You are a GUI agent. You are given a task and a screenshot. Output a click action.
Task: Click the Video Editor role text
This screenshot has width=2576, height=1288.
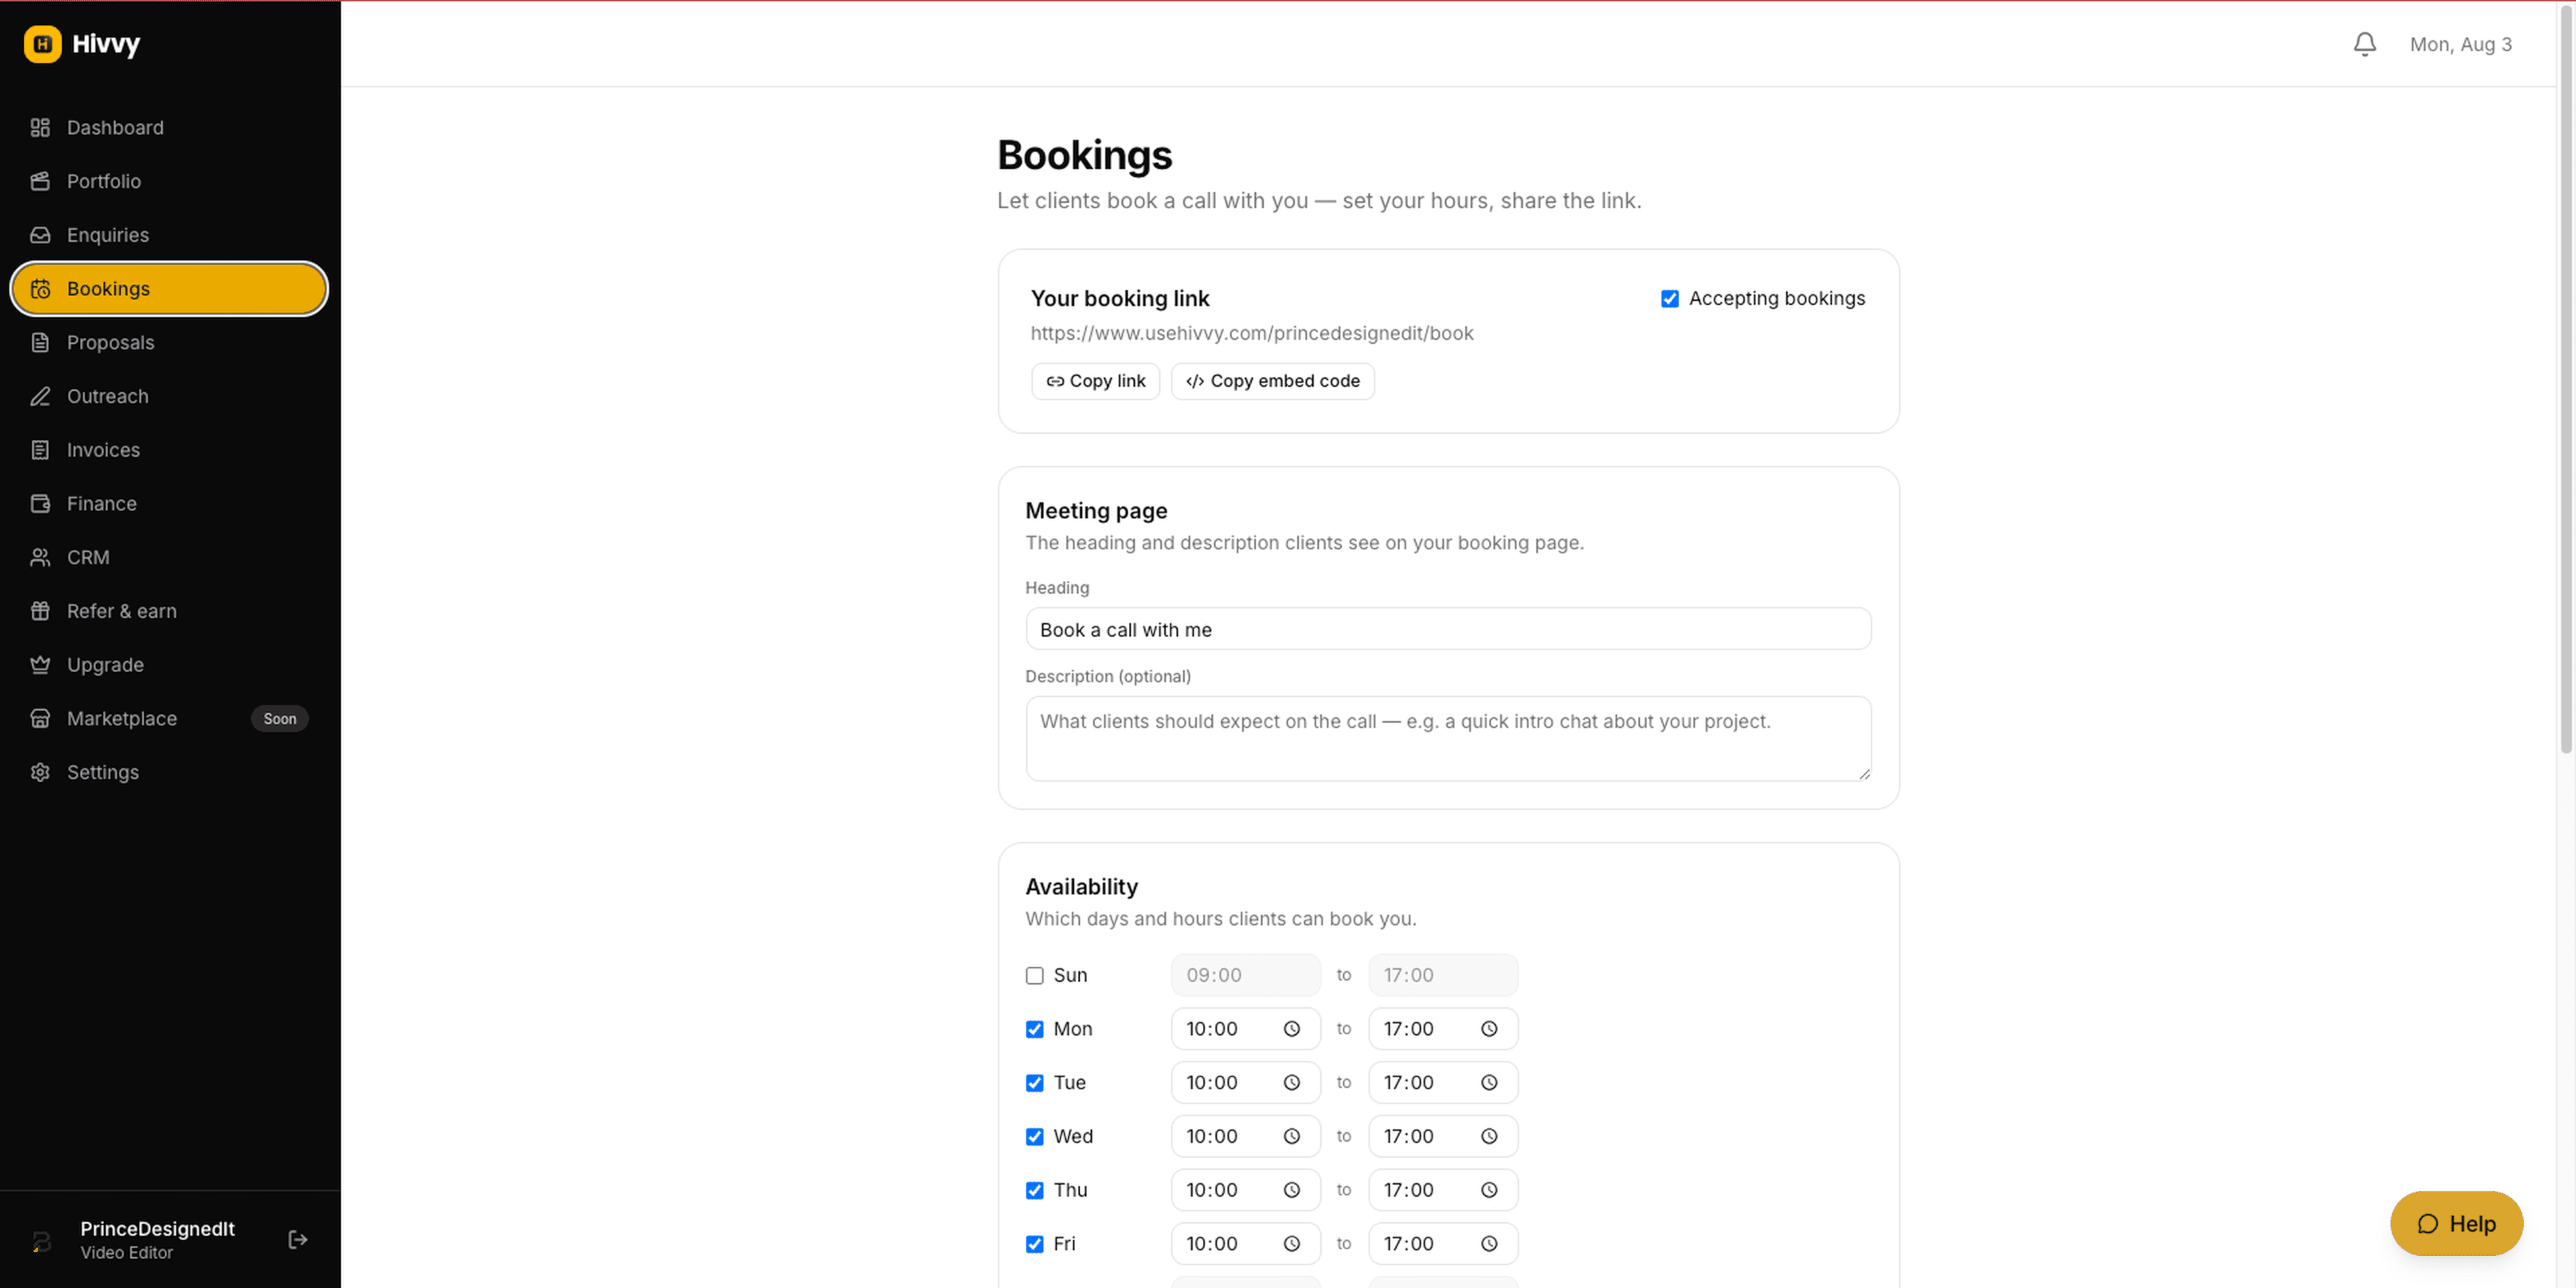(126, 1253)
